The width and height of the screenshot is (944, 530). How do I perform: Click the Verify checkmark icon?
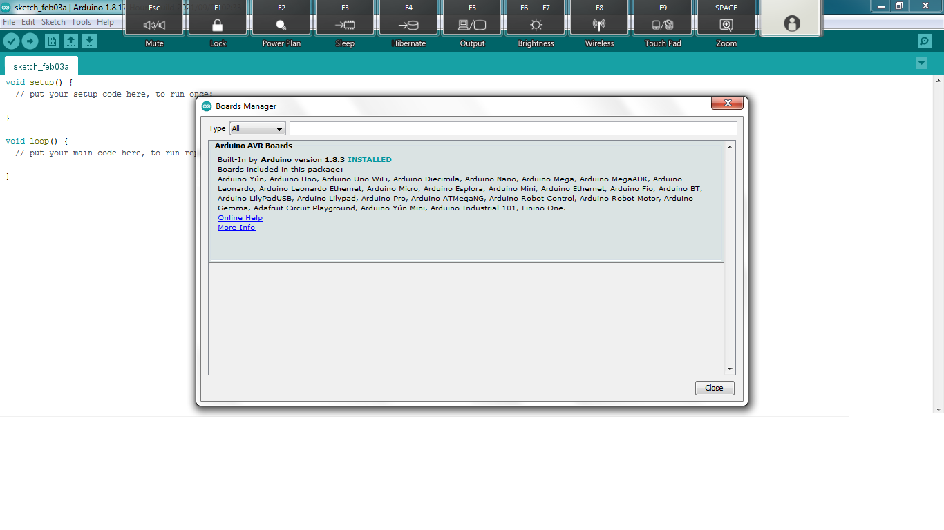[x=11, y=41]
